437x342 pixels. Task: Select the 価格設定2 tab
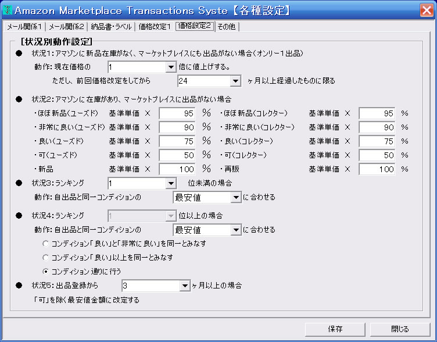pos(195,26)
